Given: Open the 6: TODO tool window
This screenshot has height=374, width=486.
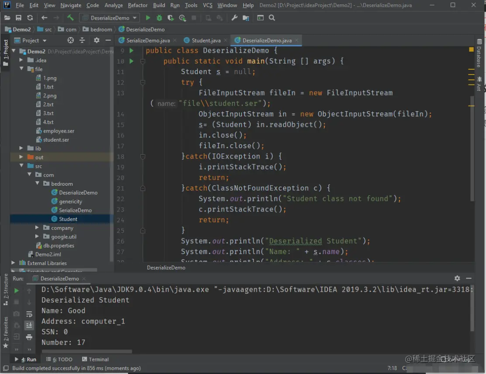Looking at the screenshot, I should tap(59, 360).
